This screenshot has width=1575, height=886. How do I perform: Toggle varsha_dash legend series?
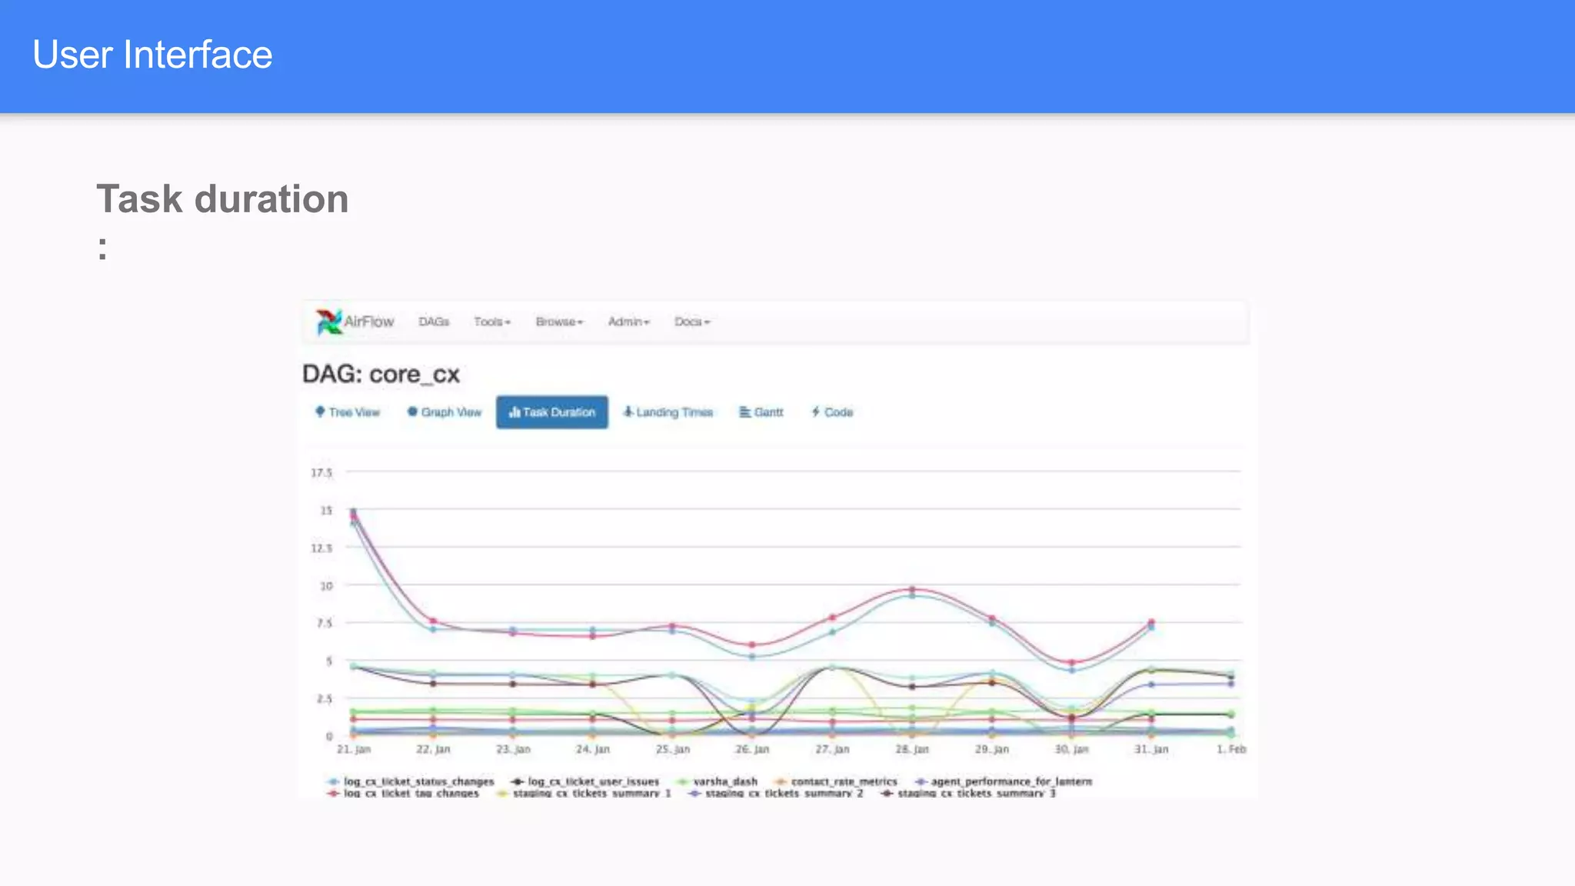click(724, 781)
